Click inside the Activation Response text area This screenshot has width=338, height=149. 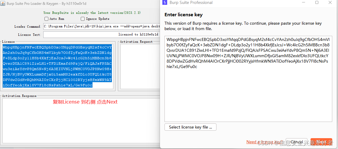81,120
